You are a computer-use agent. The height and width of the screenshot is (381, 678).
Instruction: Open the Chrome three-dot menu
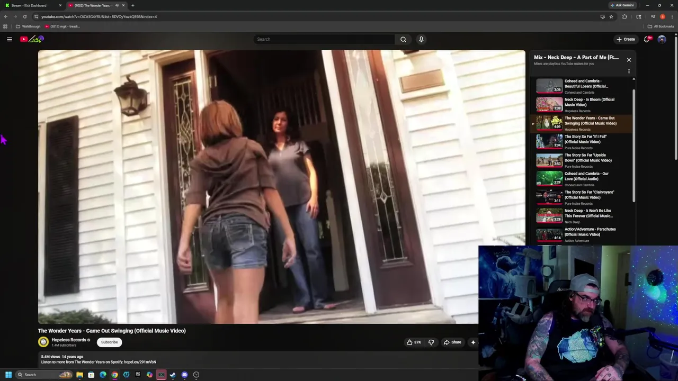[672, 16]
